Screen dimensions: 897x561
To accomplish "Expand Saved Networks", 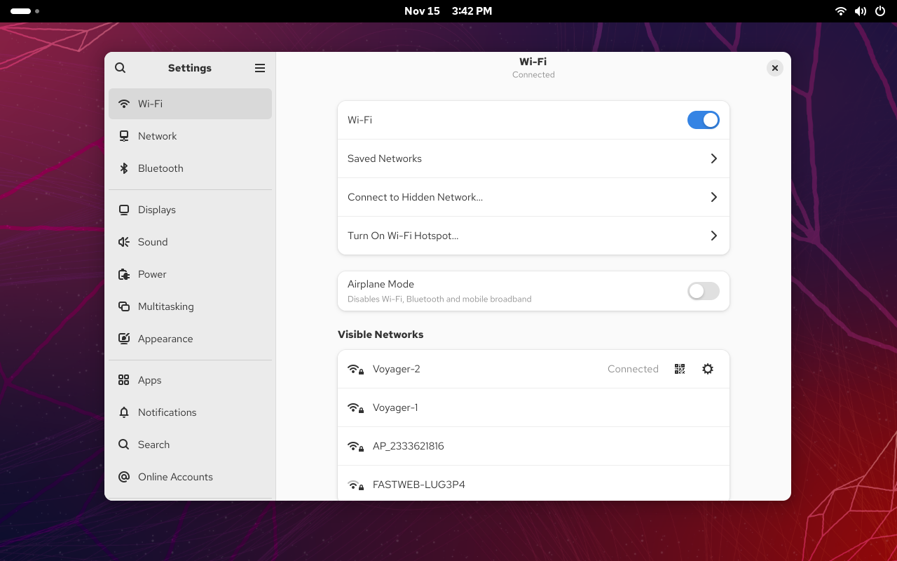I will tap(533, 158).
